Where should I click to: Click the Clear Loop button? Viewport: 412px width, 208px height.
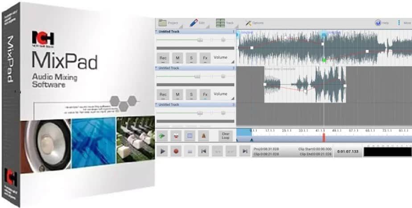(226, 136)
